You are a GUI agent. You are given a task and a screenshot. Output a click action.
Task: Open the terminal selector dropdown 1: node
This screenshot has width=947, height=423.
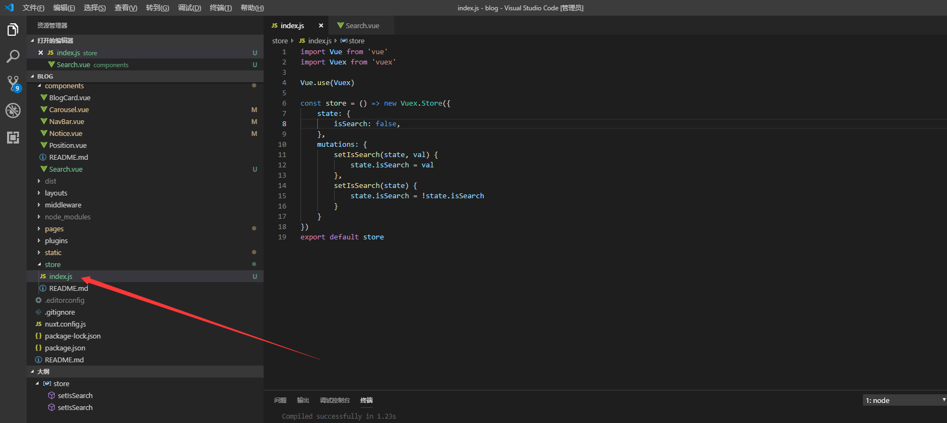click(905, 400)
